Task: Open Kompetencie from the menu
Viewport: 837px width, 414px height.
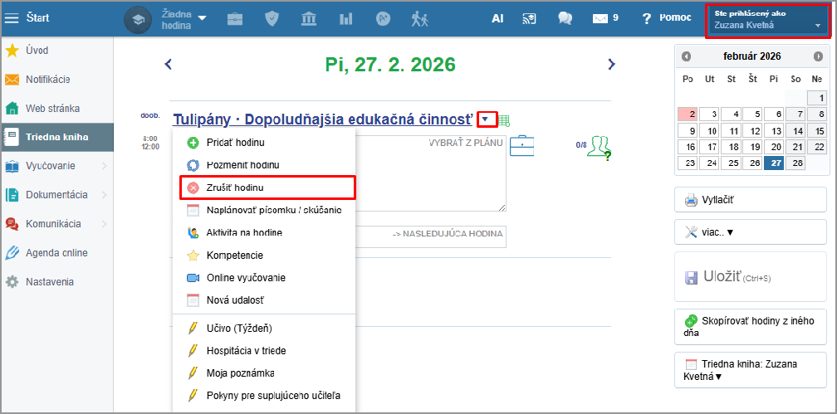Action: click(264, 256)
